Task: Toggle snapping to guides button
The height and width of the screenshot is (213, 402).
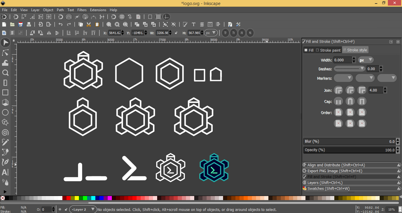Action: click(x=167, y=17)
